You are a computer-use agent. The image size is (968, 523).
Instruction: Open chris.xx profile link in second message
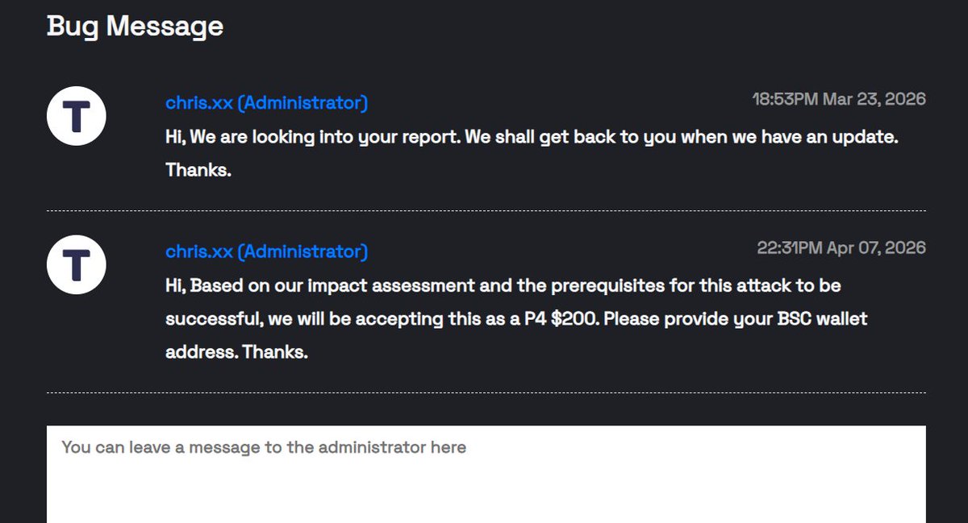click(266, 252)
